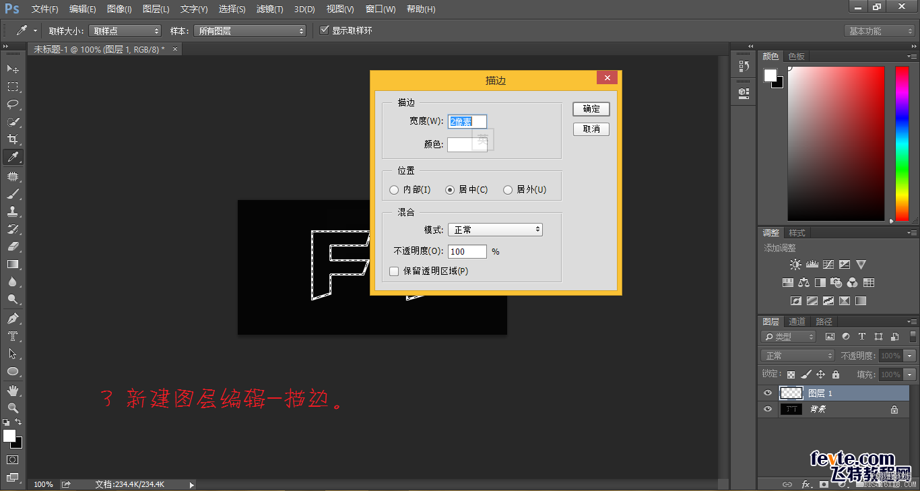Viewport: 920px width, 491px height.
Task: Confirm stroke with 确定 button
Action: 591,109
